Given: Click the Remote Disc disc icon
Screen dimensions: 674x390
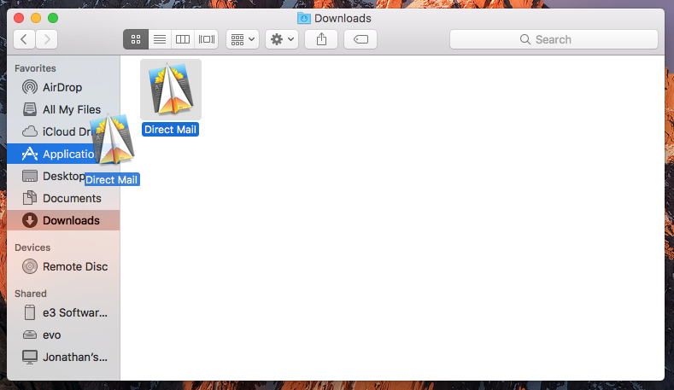Looking at the screenshot, I should (30, 266).
